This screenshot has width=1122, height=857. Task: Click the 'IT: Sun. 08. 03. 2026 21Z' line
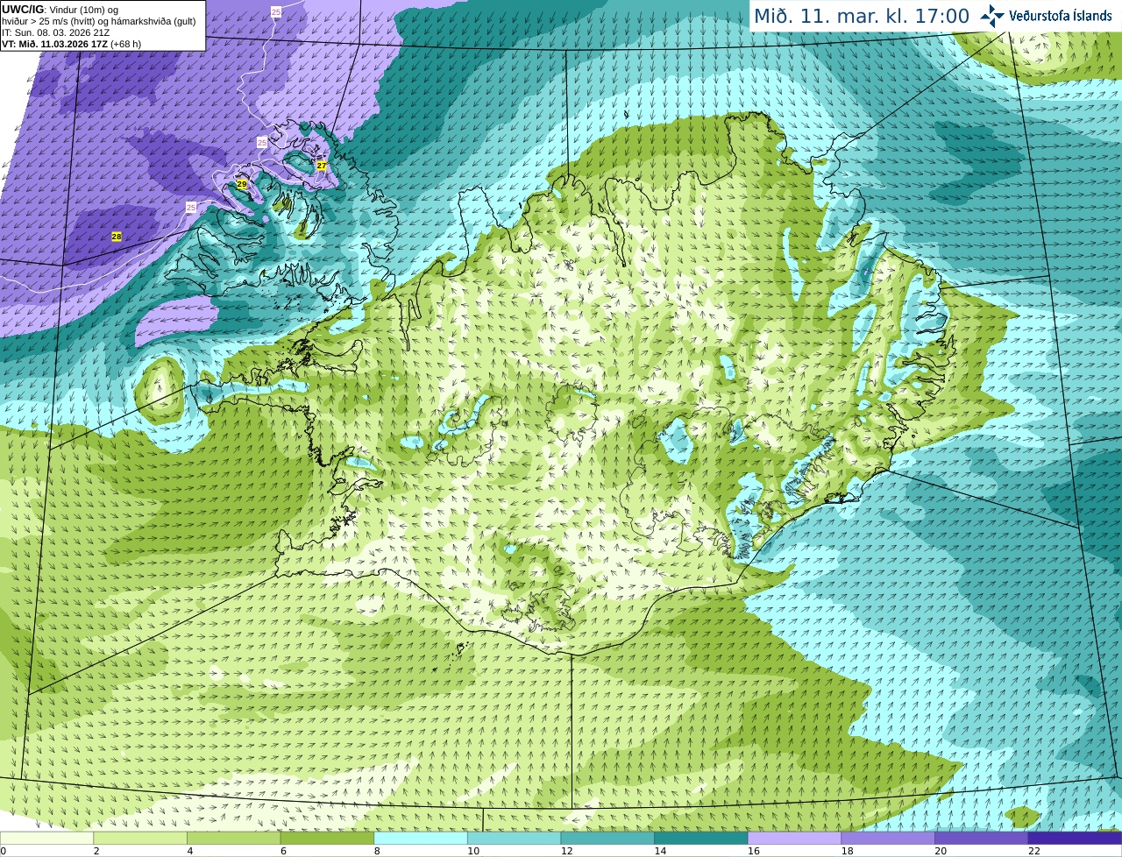coord(55,32)
